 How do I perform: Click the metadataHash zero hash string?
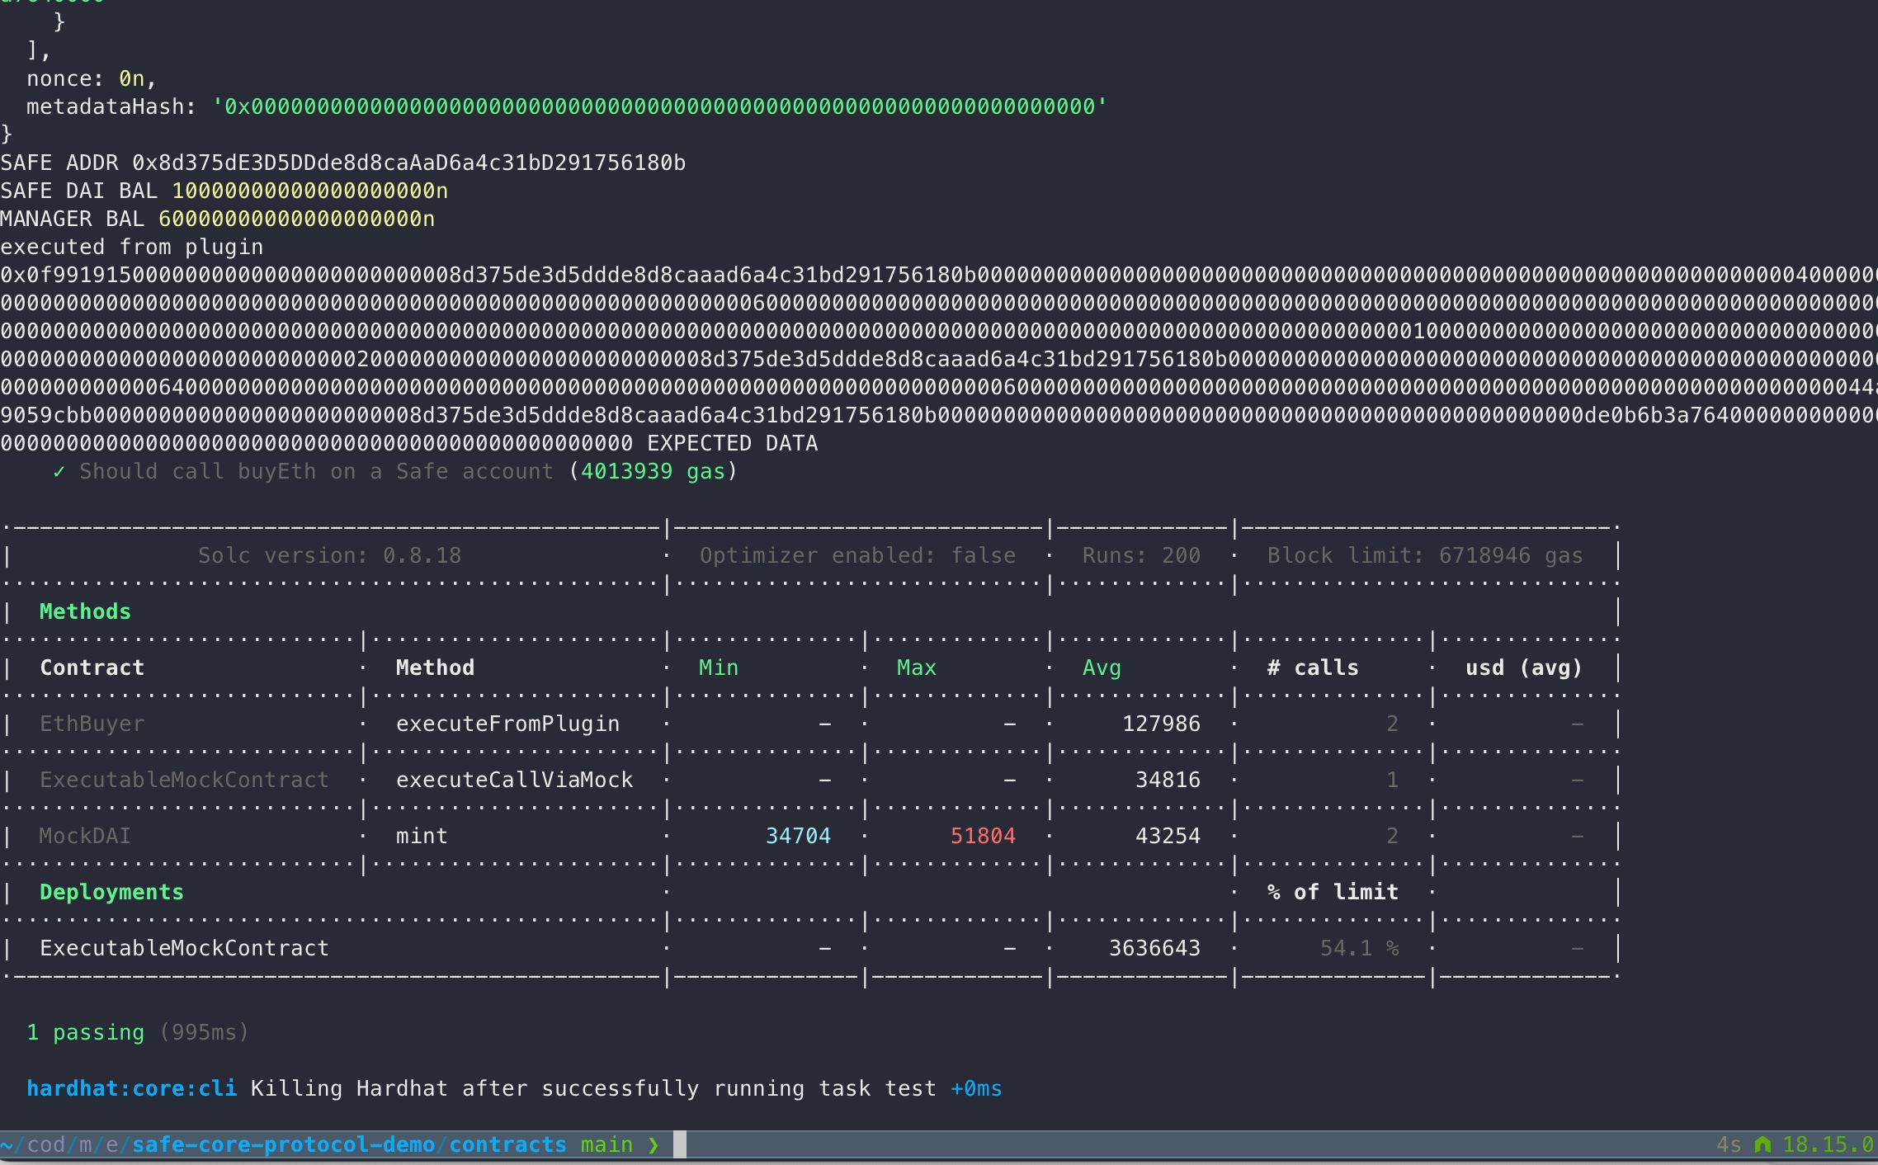point(660,106)
